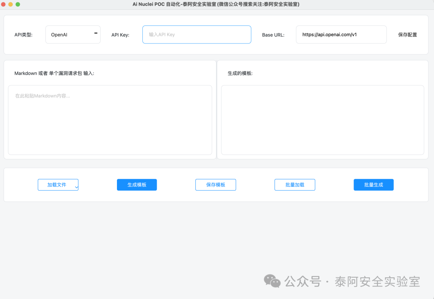Click the green maximize window button
This screenshot has width=434, height=299.
coord(18,4)
